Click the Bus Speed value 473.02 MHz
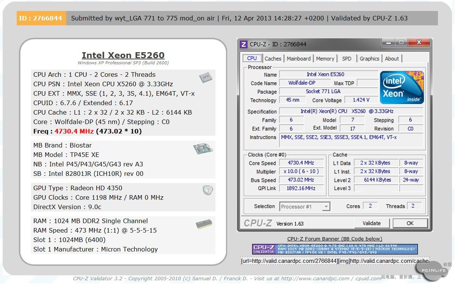Viewport: 455px width, 284px height. point(301,180)
